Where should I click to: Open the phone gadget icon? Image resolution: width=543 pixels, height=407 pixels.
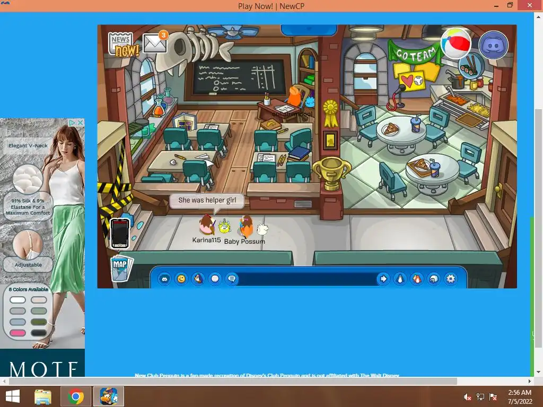click(x=120, y=233)
